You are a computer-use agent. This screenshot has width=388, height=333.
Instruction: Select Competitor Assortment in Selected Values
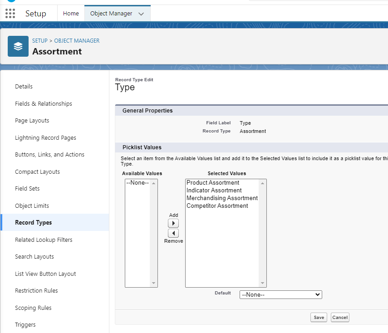[217, 206]
